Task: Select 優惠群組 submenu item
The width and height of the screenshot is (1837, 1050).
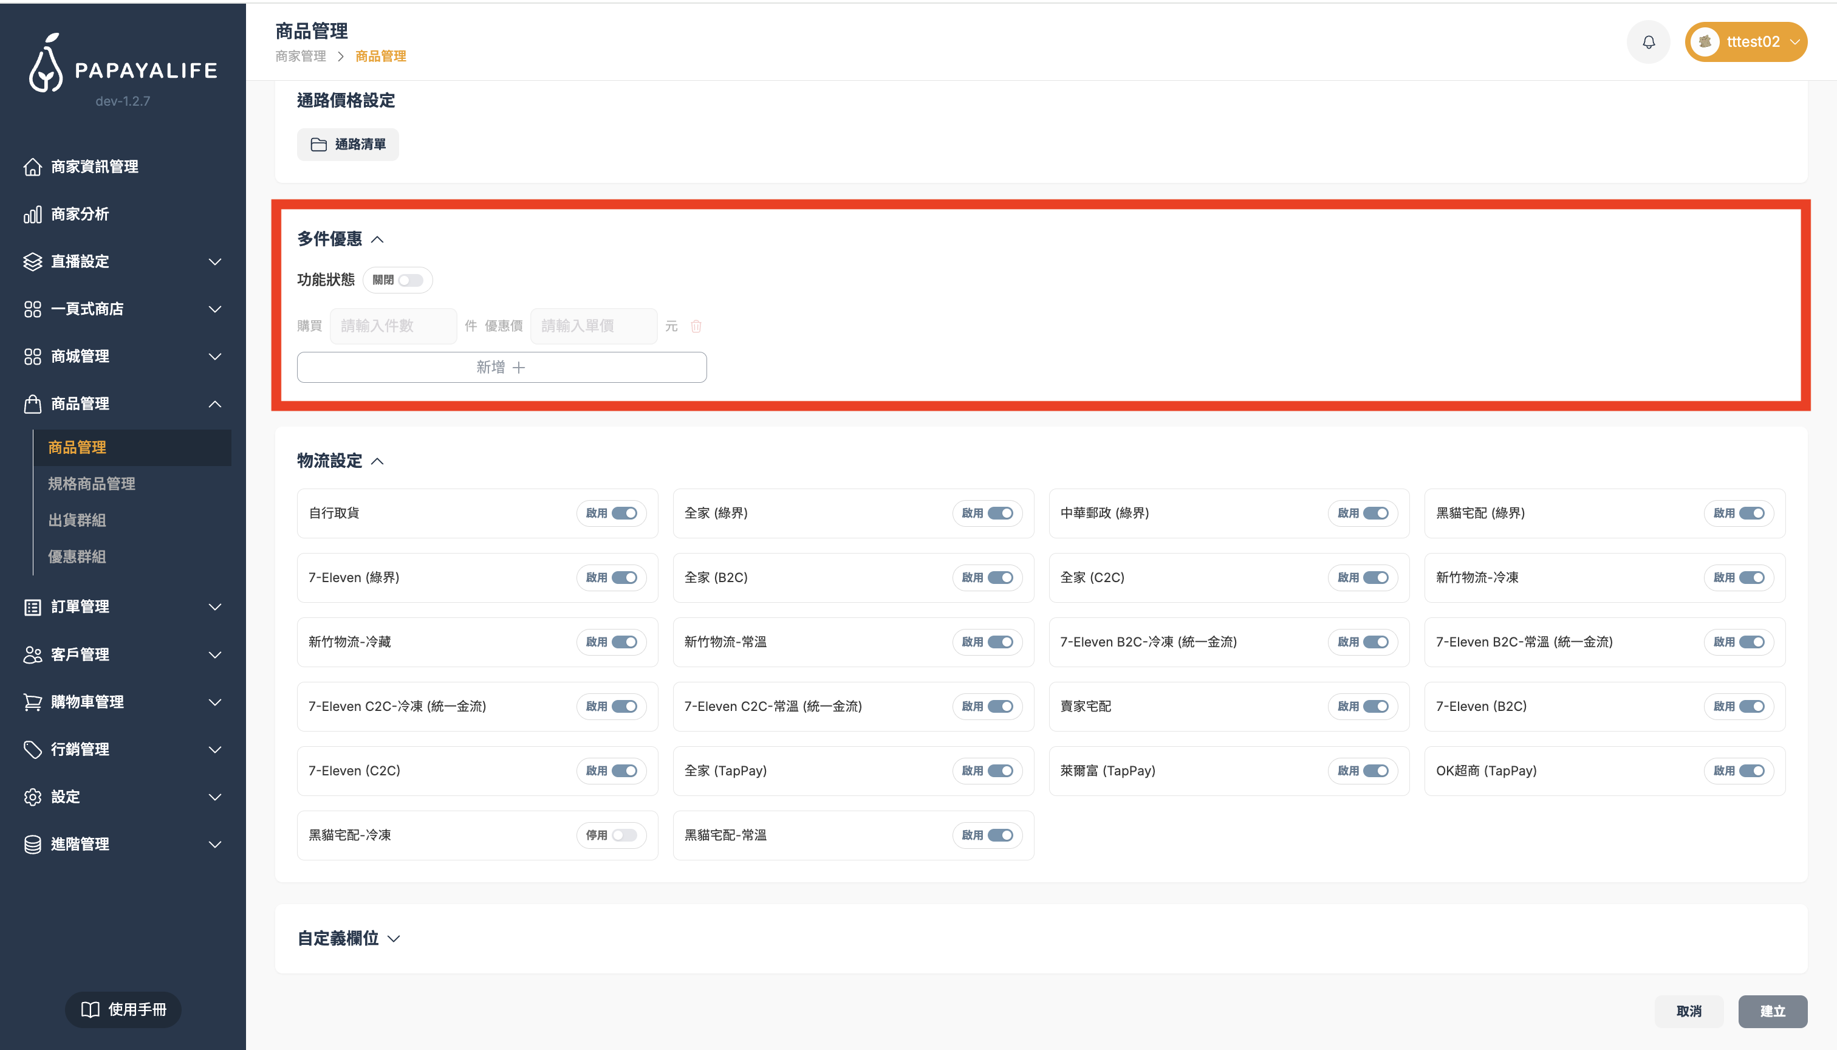Action: coord(77,557)
